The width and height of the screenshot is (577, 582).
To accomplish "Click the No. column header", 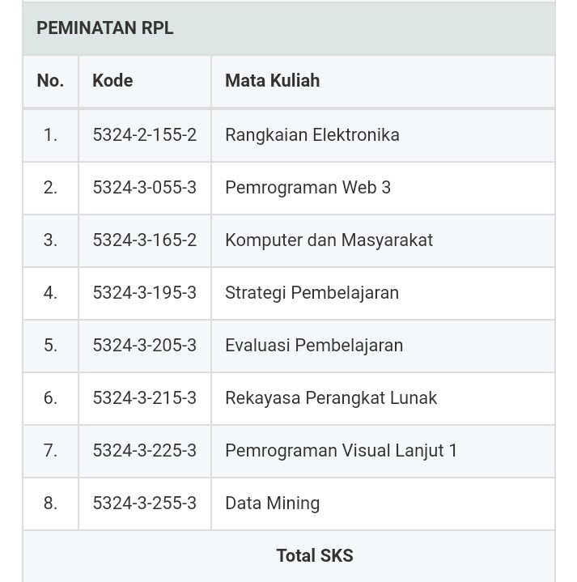I will (50, 81).
